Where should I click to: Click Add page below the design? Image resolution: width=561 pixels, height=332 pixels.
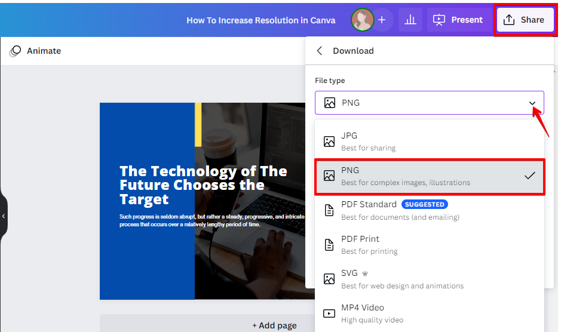click(275, 325)
